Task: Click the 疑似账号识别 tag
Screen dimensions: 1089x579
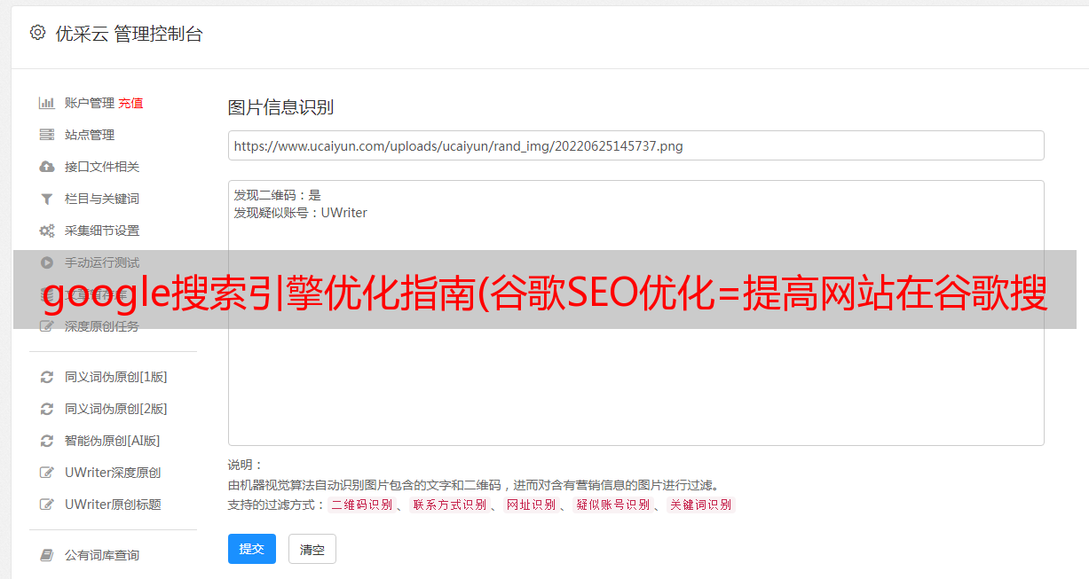Action: [x=612, y=505]
